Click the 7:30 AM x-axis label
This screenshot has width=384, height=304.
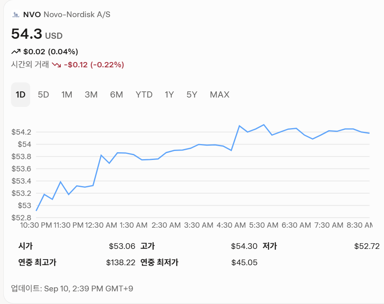[x=329, y=225]
